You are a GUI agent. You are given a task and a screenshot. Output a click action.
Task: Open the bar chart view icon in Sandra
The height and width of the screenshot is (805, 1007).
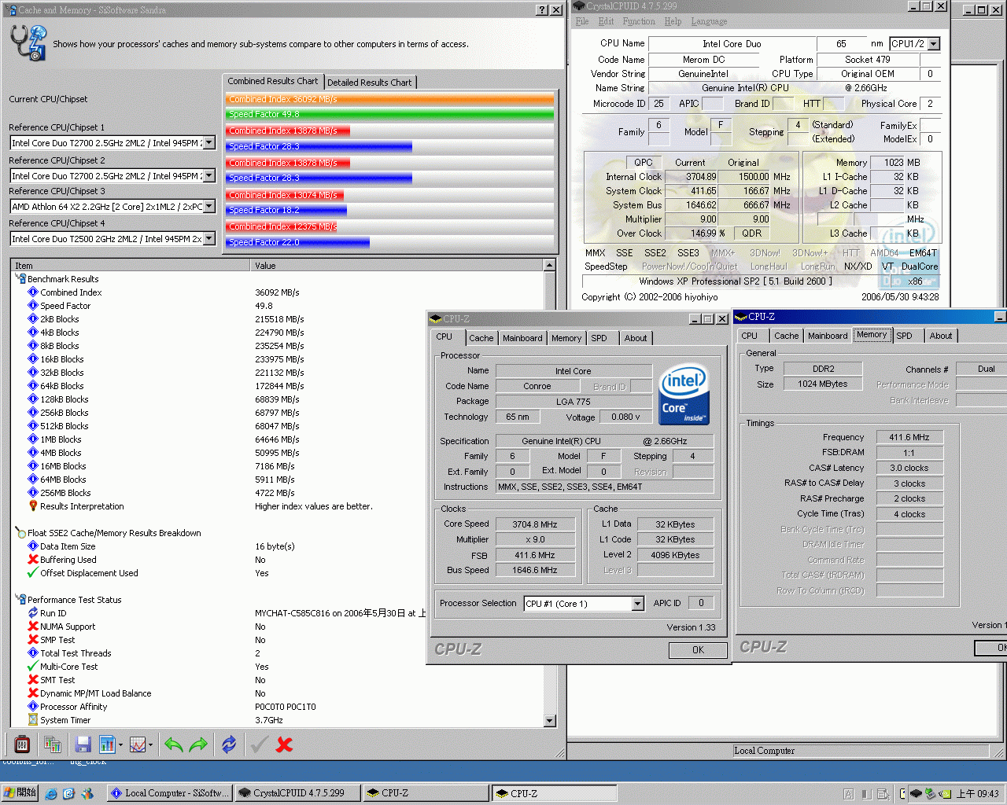point(106,744)
